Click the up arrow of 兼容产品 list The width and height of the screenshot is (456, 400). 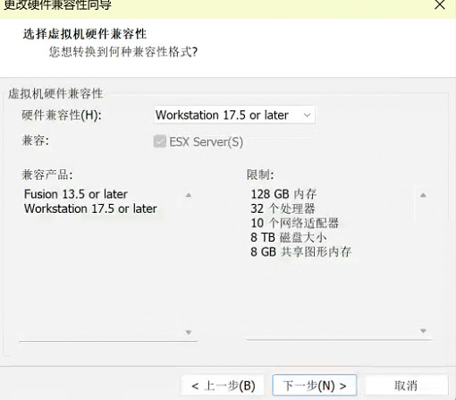click(189, 195)
